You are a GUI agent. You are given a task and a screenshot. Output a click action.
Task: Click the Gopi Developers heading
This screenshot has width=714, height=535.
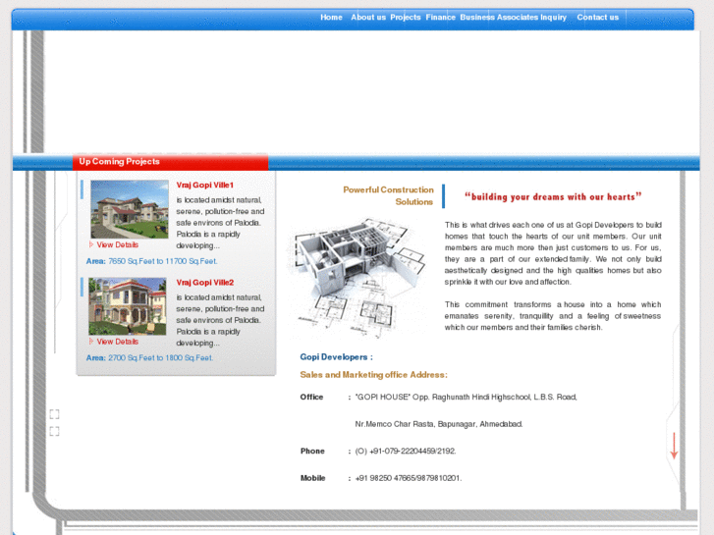click(336, 357)
